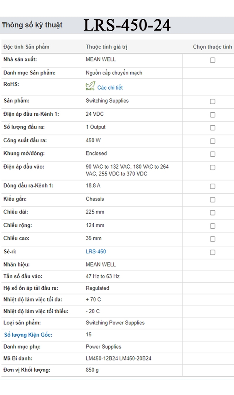This screenshot has height=395, width=234.
Task: Check the 18.8 A output current checkbox
Action: [212, 186]
